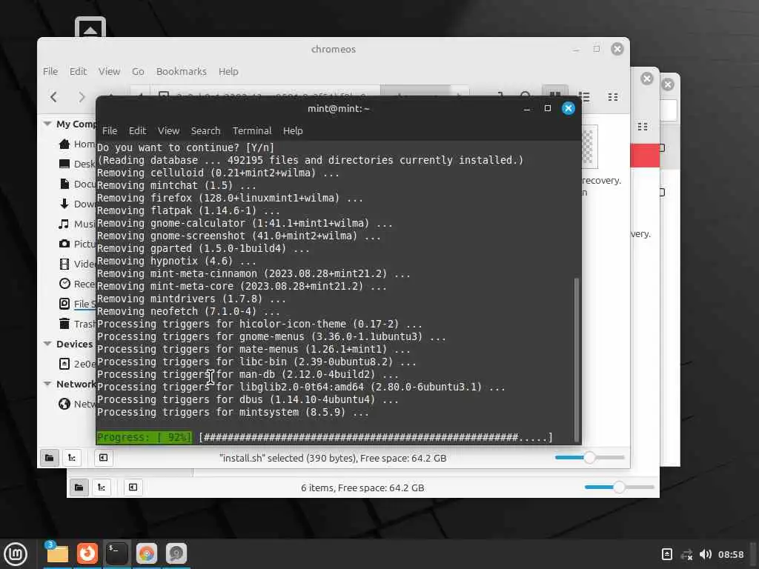Open the Search menu in the terminal
This screenshot has width=759, height=569.
(205, 130)
